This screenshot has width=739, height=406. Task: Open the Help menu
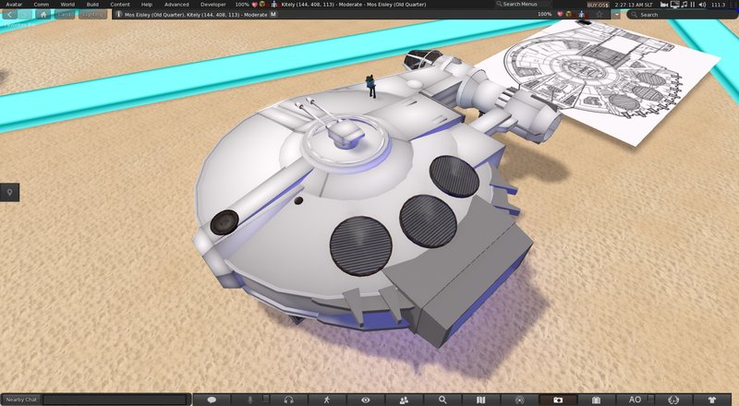[x=147, y=5]
